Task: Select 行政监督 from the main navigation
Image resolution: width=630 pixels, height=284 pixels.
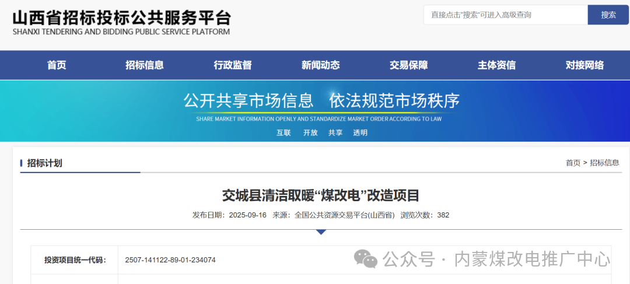Action: tap(233, 65)
